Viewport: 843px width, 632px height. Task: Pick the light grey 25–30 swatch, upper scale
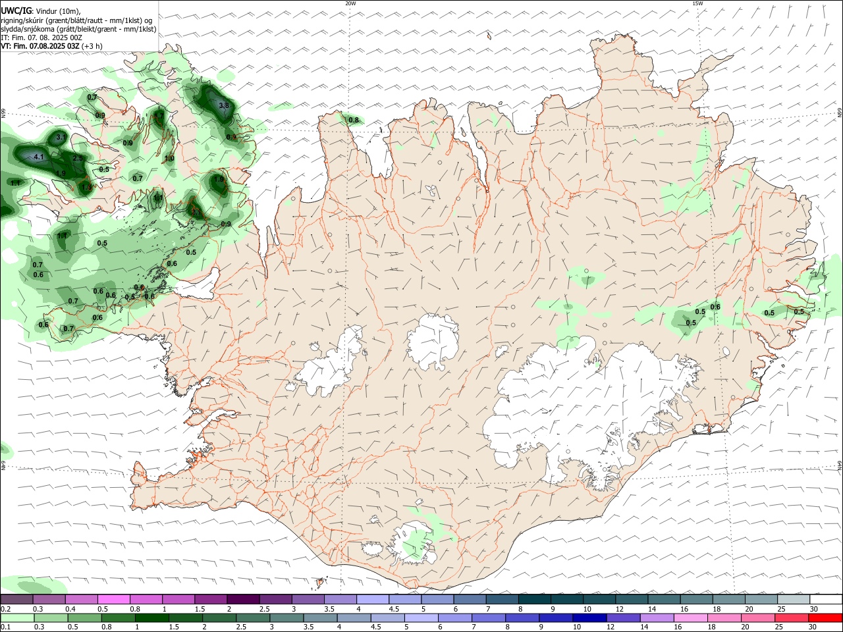tap(793, 599)
